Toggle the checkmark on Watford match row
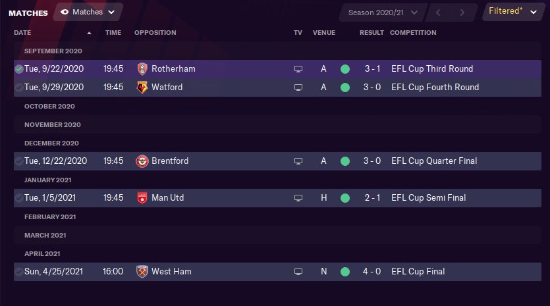Screen dimensions: 550x306 tap(19, 88)
